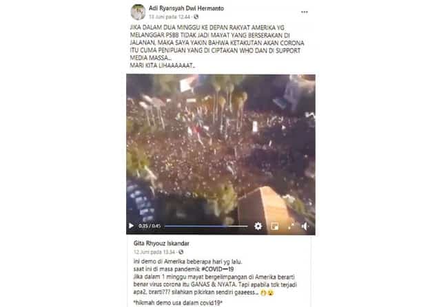Click the hikmah demo usa dalam covid19 text

[178, 303]
